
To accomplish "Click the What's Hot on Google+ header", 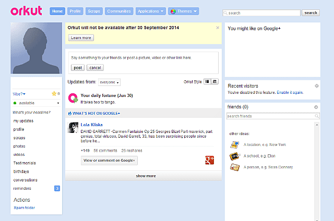I will pos(94,114).
